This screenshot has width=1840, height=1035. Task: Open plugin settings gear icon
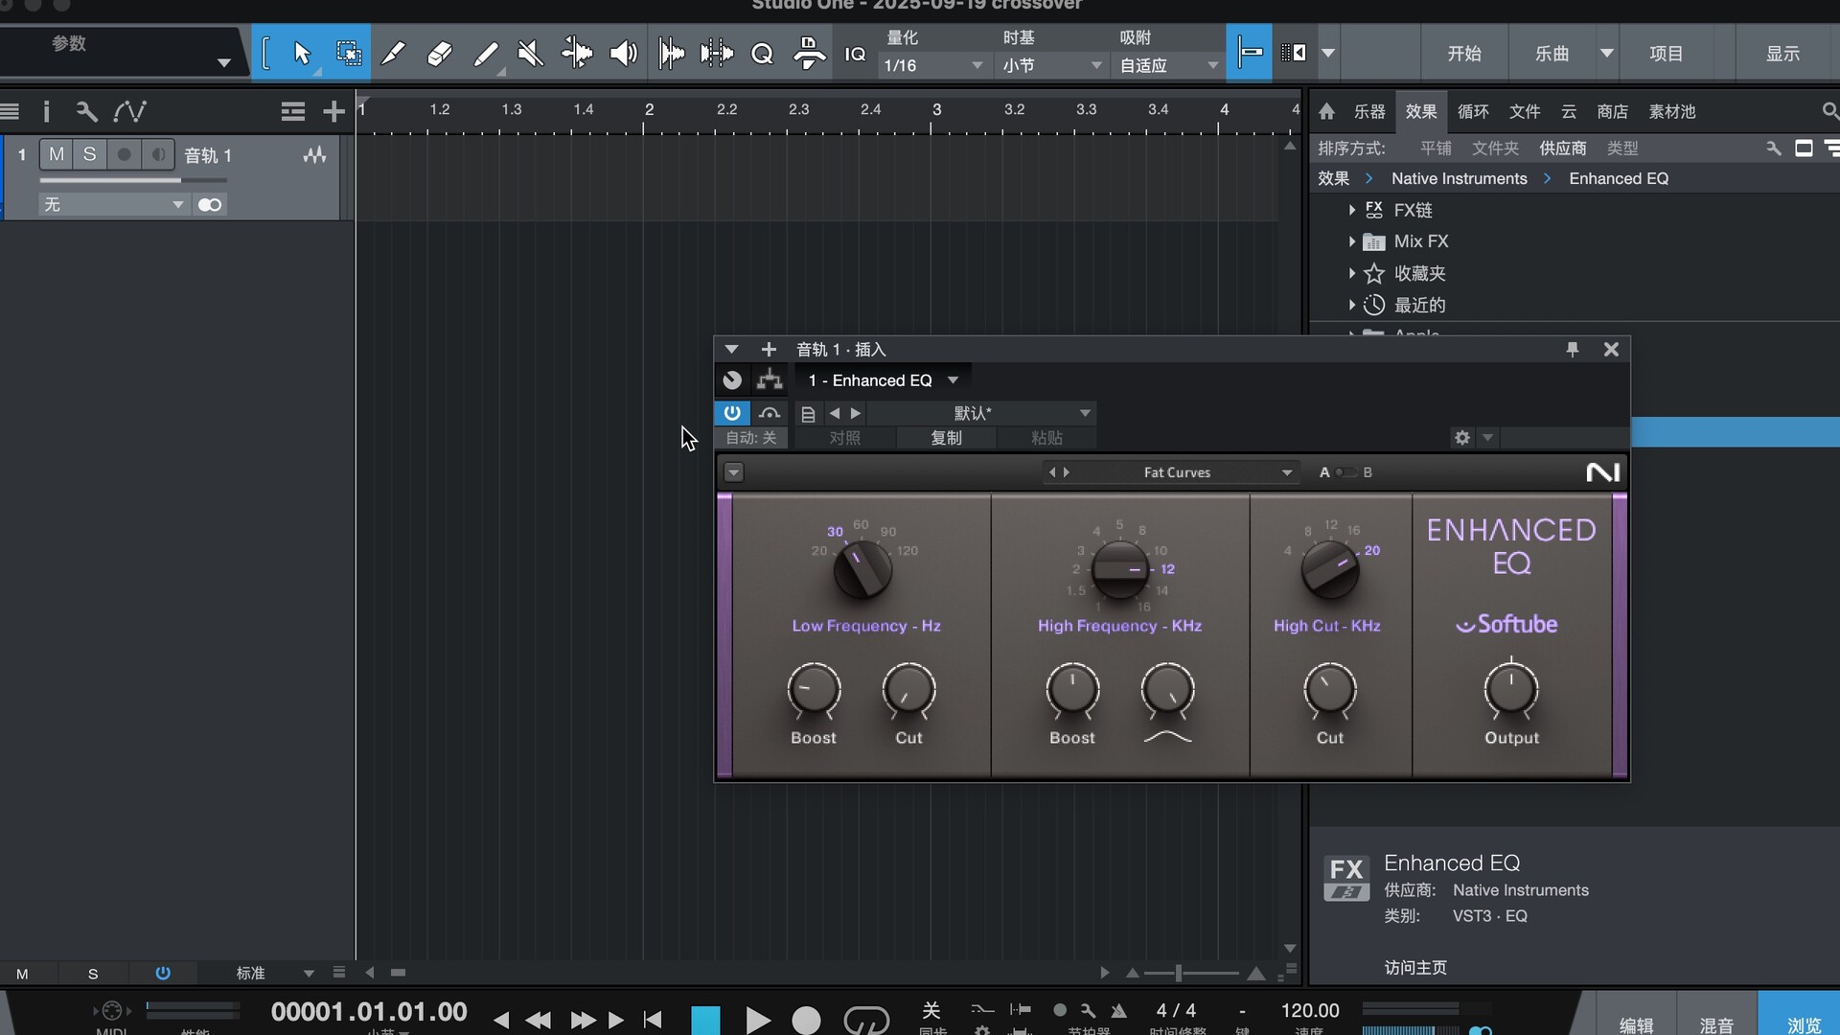pyautogui.click(x=1461, y=438)
